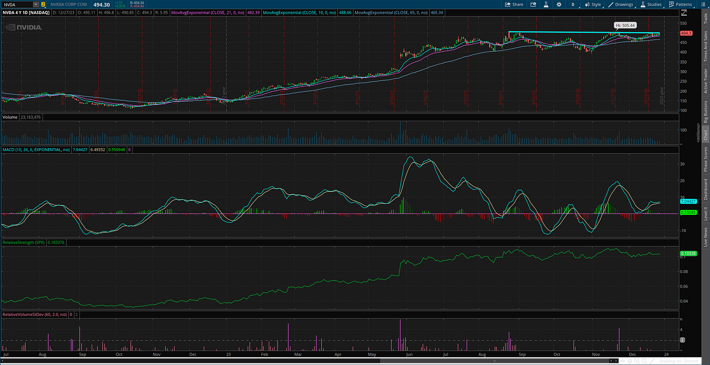
Task: Click the zoom out magnifier icon
Action: coord(644,361)
